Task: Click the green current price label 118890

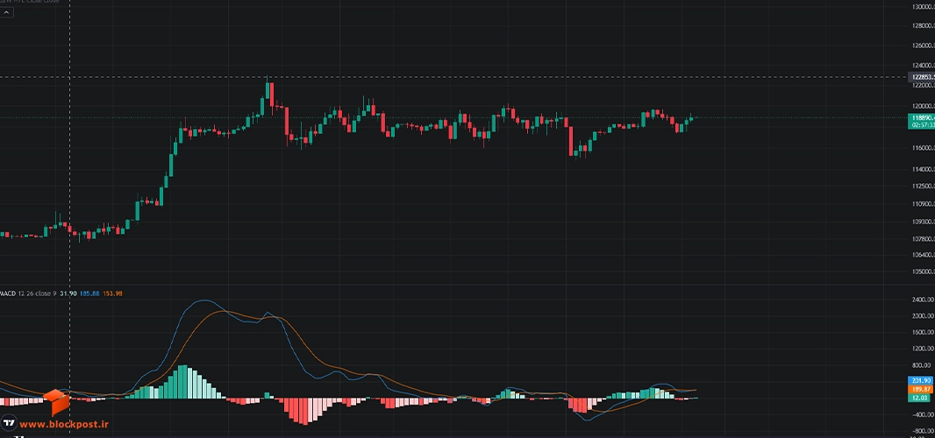Action: point(921,117)
